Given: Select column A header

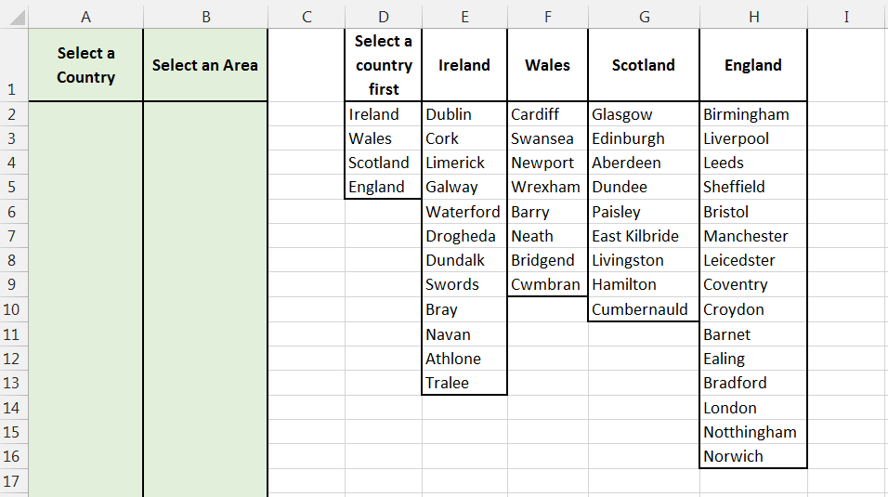Looking at the screenshot, I should pos(85,17).
